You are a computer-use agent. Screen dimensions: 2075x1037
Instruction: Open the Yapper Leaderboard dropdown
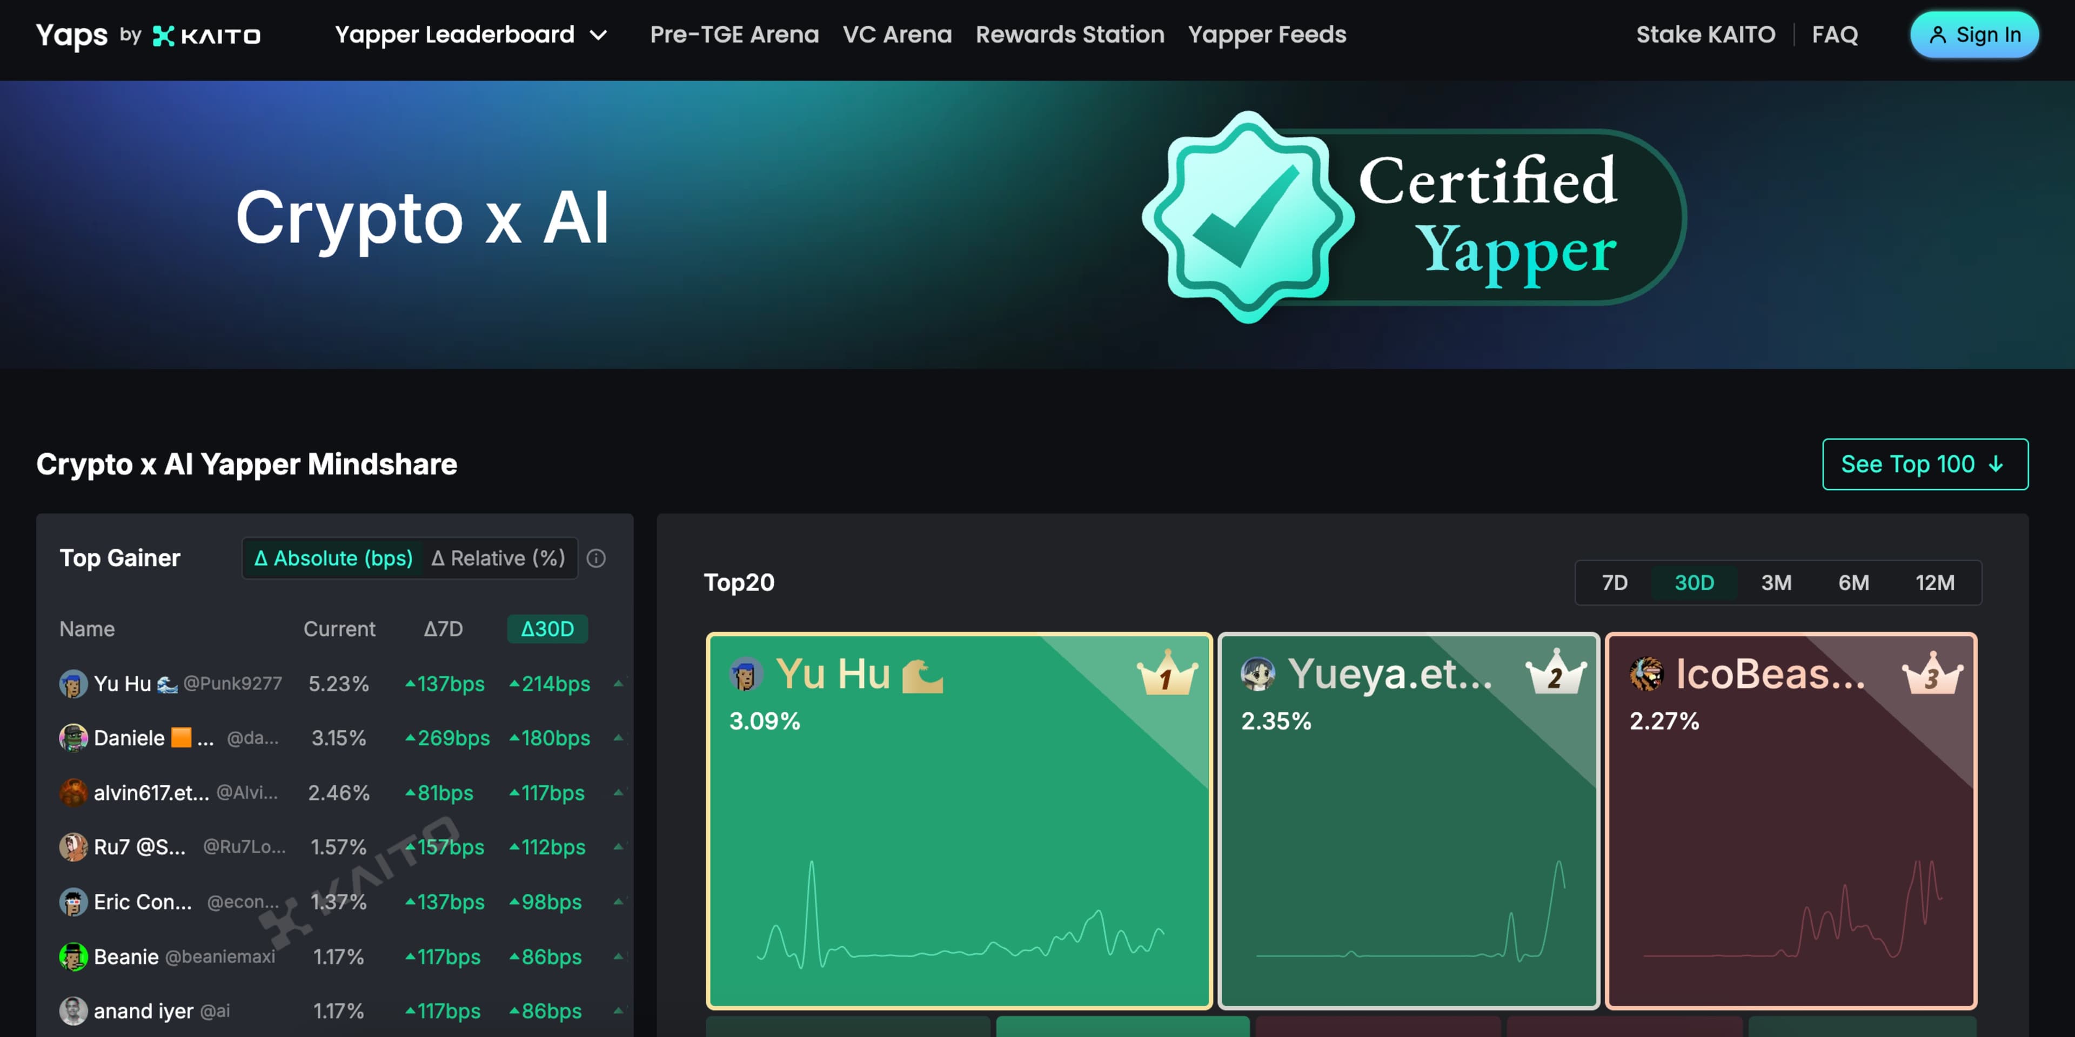(471, 35)
